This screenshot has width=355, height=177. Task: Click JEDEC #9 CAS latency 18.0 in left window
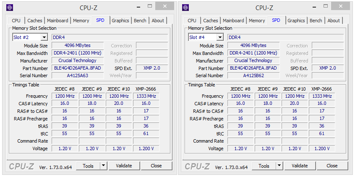(92, 104)
